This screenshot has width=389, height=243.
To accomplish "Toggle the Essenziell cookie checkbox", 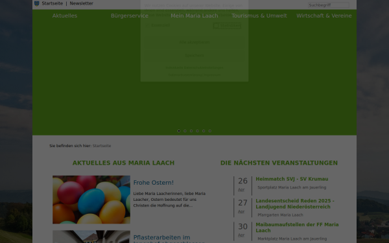I will [x=147, y=25].
